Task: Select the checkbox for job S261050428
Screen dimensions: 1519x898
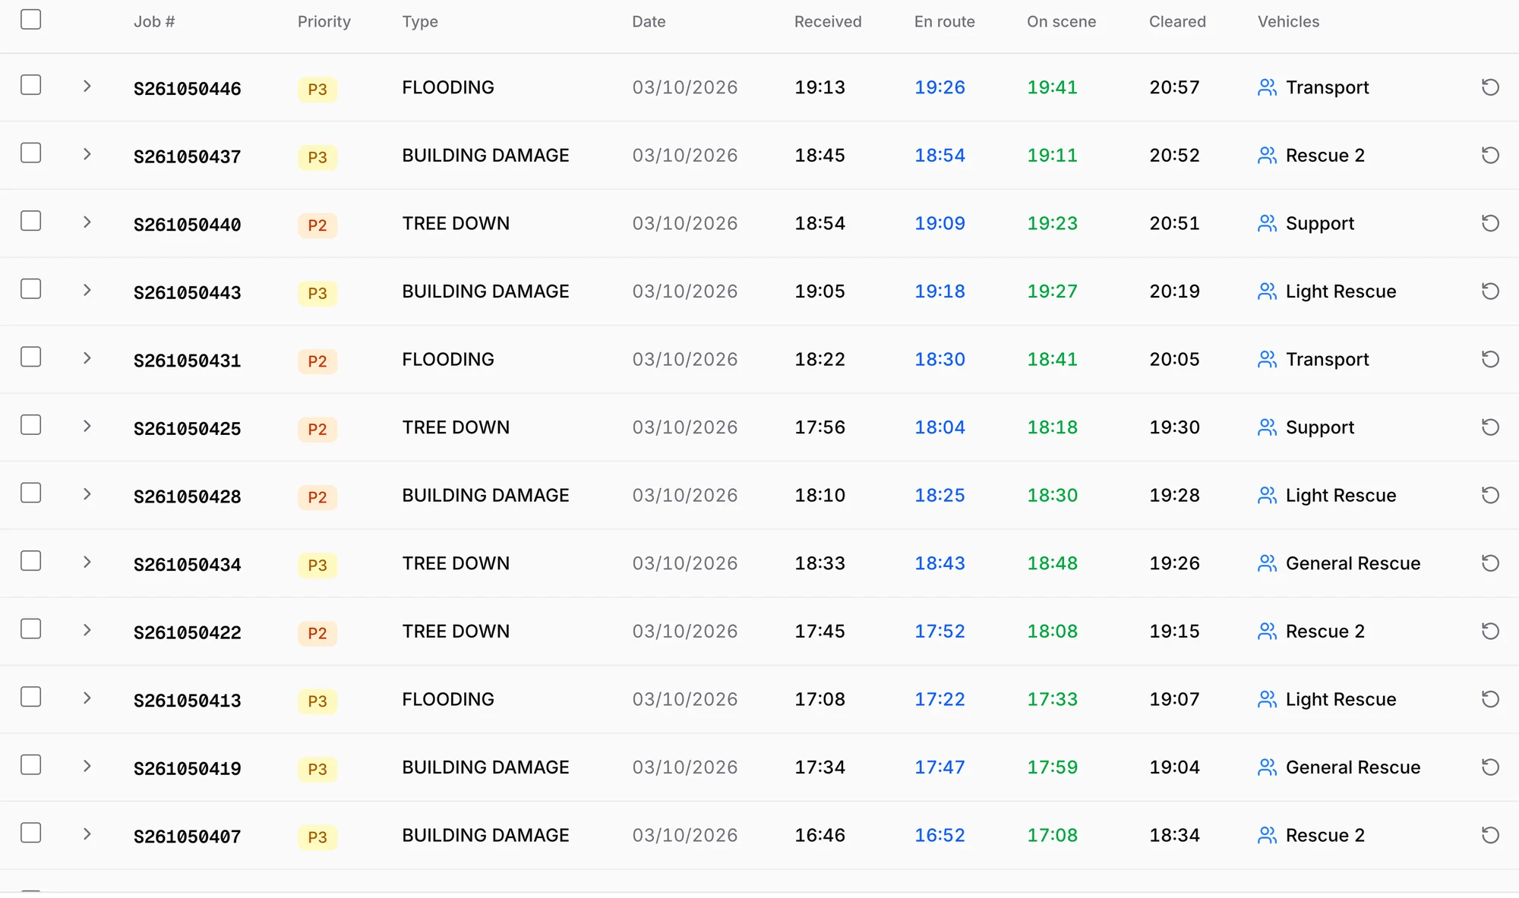Action: [31, 493]
